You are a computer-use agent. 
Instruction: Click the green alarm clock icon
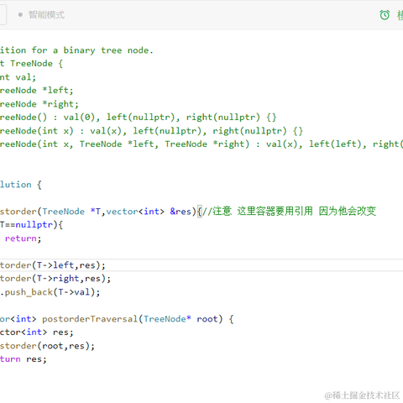pos(385,15)
